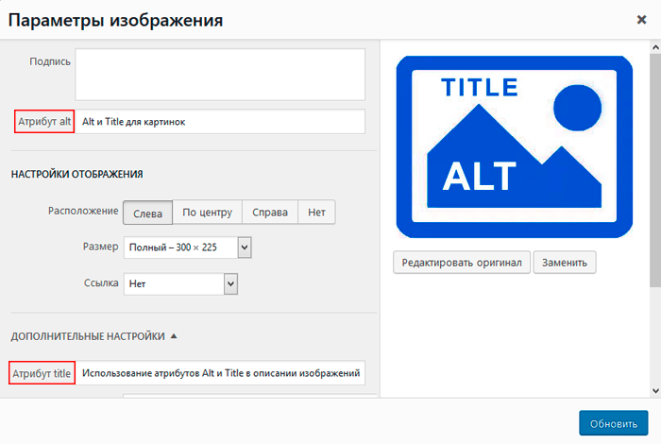Open the Ссылка dropdown arrow
The height and width of the screenshot is (444, 661).
tap(230, 283)
